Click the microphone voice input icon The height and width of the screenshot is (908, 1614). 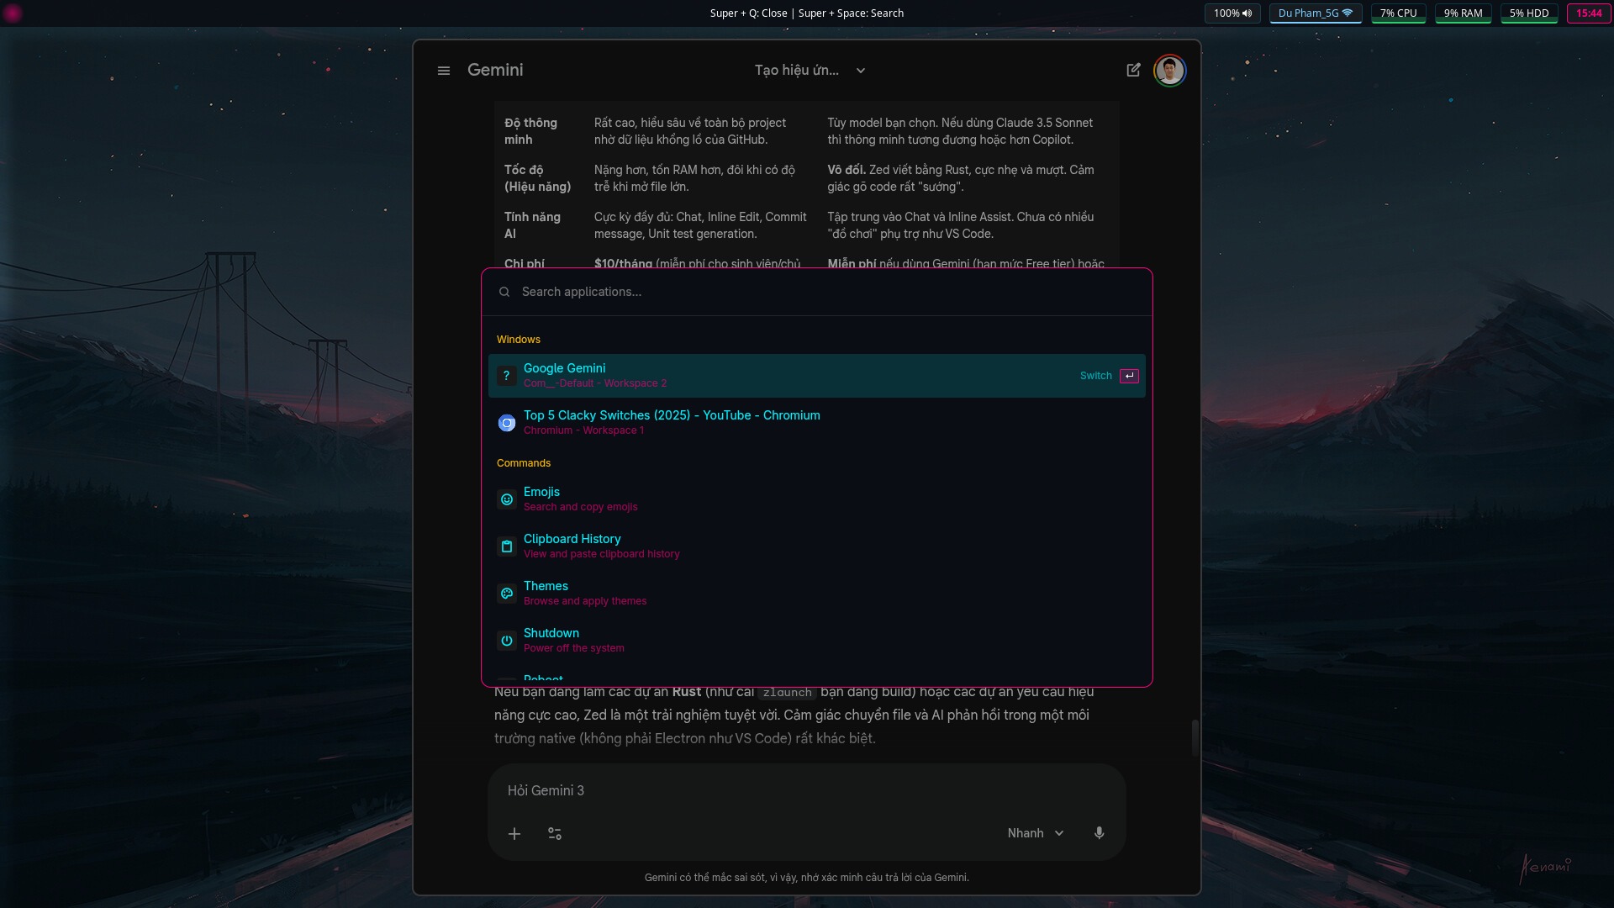(1099, 833)
